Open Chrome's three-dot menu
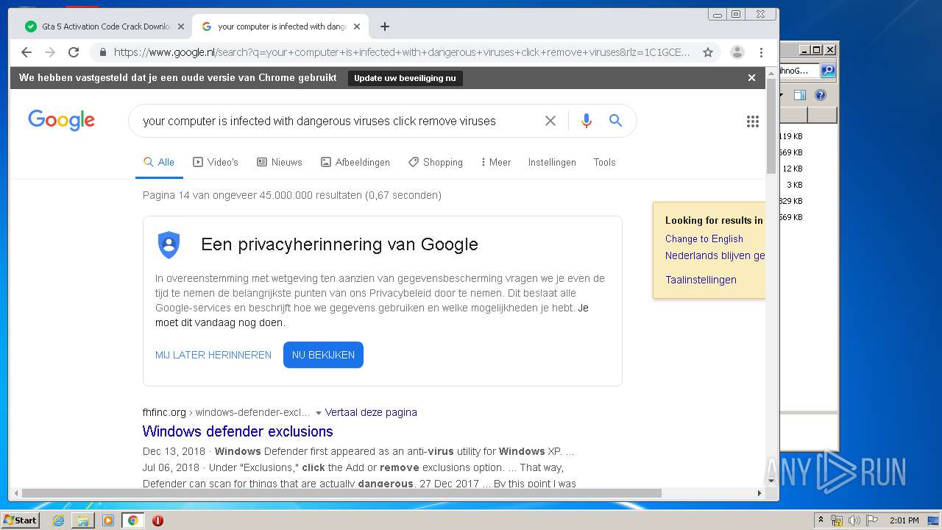 pos(761,52)
